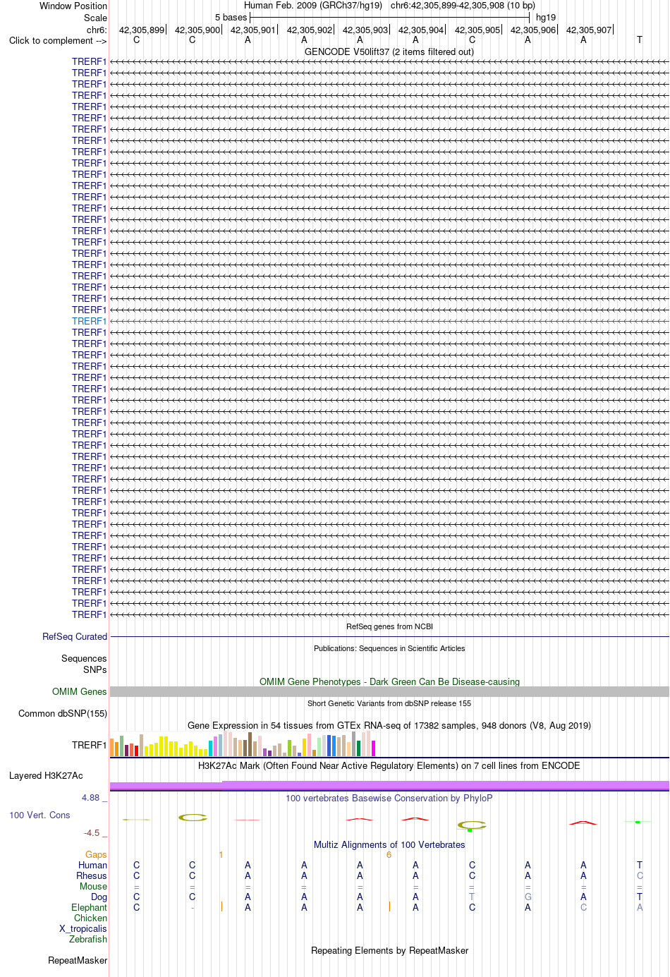Click the dash gap in Elephant row
The height and width of the screenshot is (977, 670).
(193, 908)
